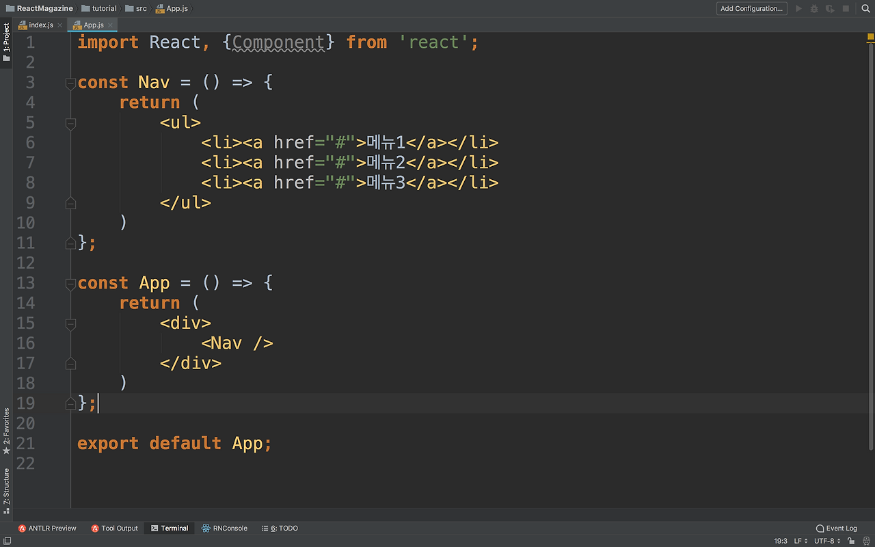Toggle tool window bars icon at bottom-left
This screenshot has height=547, width=875.
click(x=6, y=541)
